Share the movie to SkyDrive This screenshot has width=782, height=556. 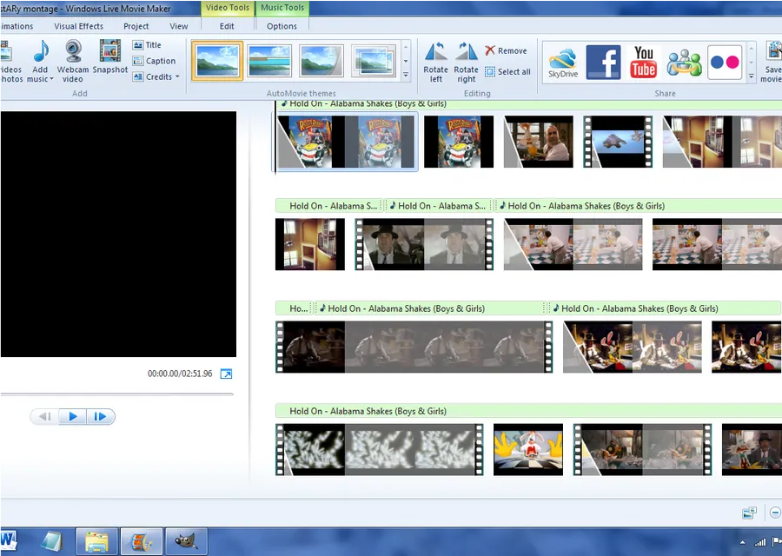tap(563, 63)
